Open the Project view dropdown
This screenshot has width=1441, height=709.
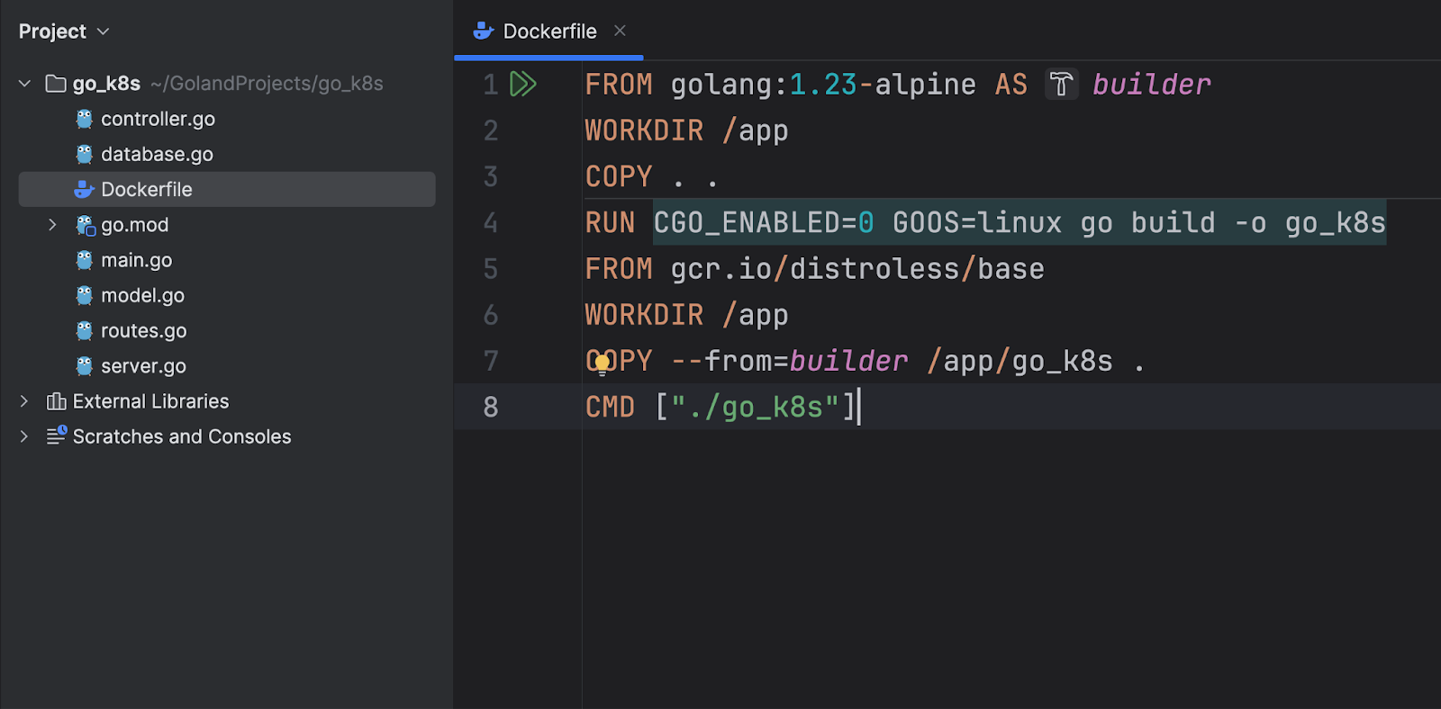pyautogui.click(x=64, y=31)
